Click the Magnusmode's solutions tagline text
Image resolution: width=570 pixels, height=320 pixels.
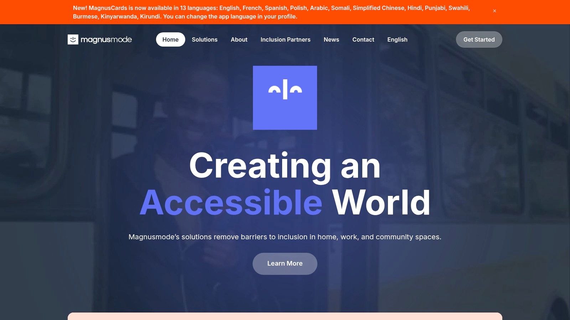coord(285,237)
